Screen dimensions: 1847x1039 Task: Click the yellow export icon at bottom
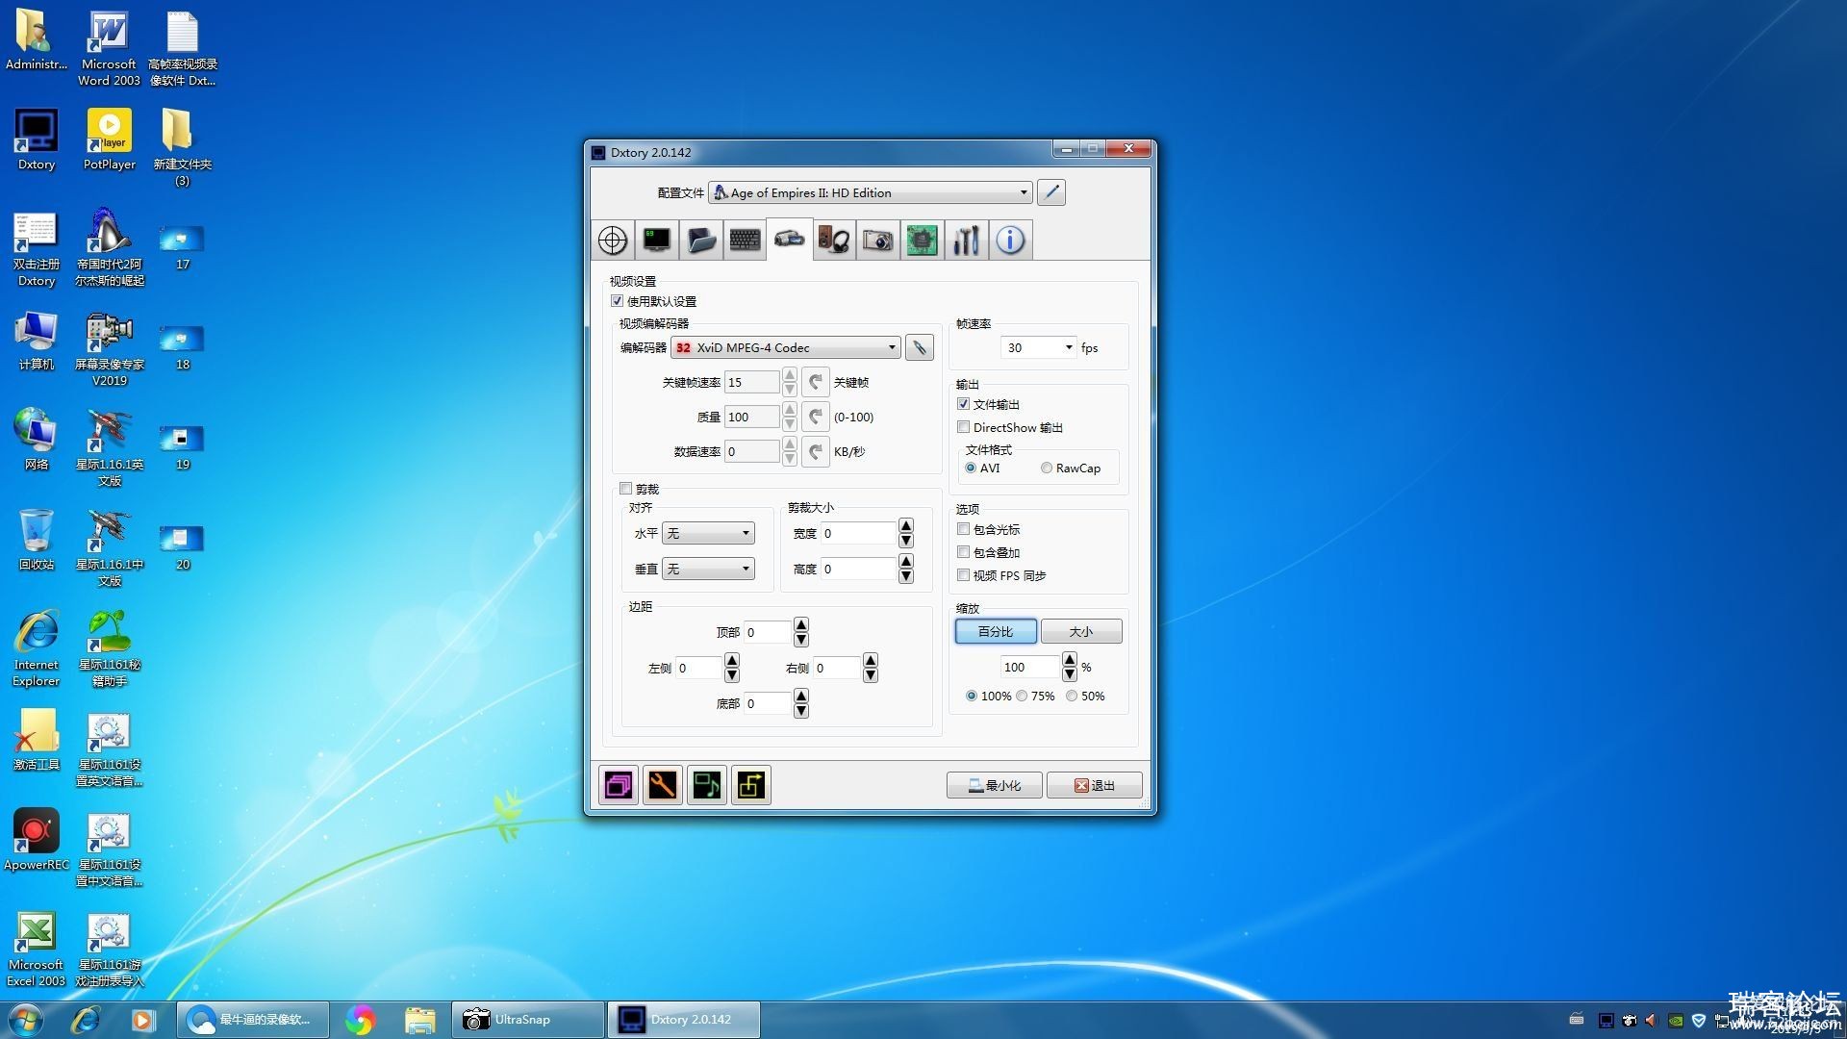[x=750, y=785]
